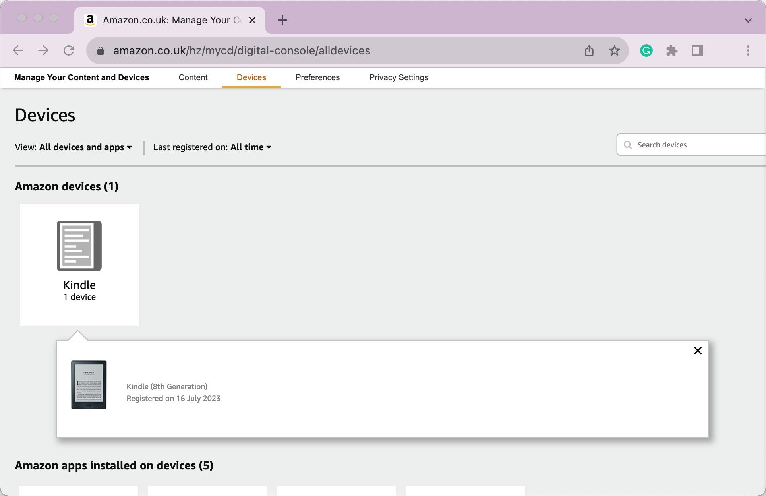Click the Kindle 8th Generation thumbnail

(x=89, y=385)
